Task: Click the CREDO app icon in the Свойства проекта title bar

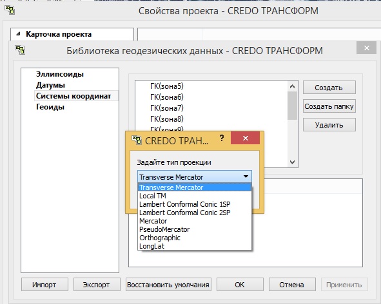Action: coord(10,10)
